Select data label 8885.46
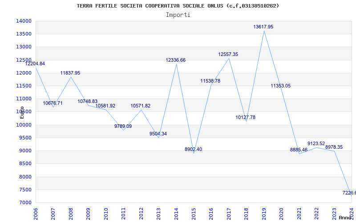This screenshot has width=356, height=222. point(299,150)
